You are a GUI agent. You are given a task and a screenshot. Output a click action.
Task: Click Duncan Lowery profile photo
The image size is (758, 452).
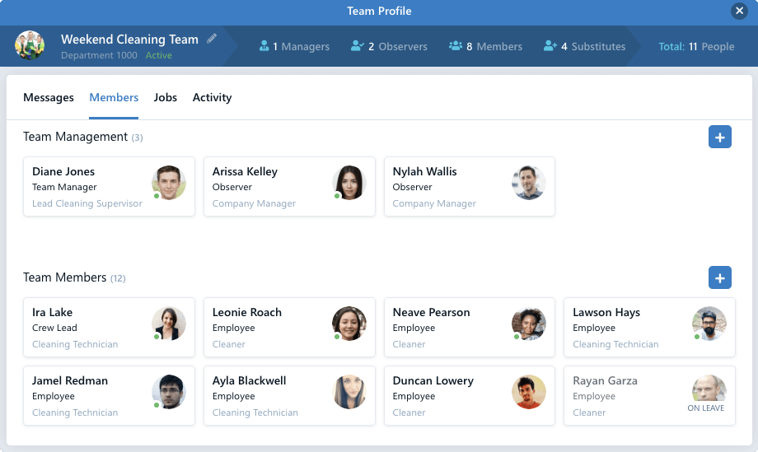coord(529,392)
